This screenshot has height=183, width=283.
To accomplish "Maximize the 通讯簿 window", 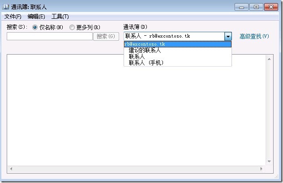I will tap(256, 6).
